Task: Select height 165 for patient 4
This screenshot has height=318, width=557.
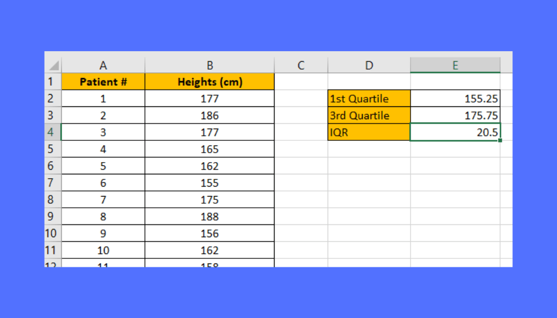Action: [209, 149]
